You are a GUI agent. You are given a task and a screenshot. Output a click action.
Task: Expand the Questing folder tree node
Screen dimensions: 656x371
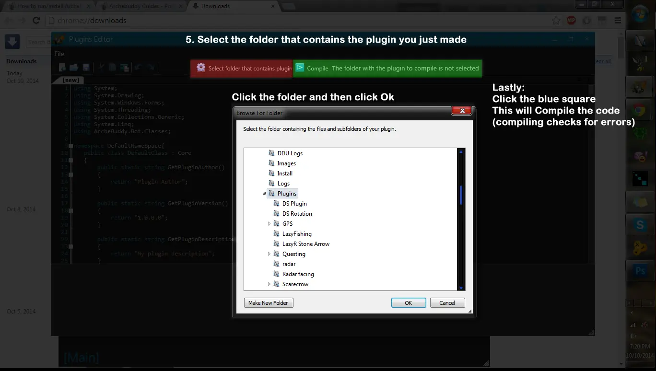coord(269,254)
